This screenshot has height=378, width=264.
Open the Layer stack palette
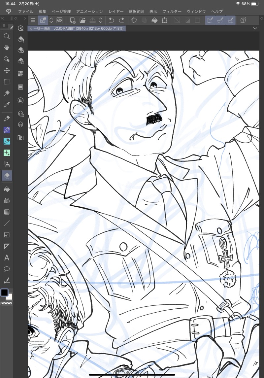pyautogui.click(x=21, y=124)
